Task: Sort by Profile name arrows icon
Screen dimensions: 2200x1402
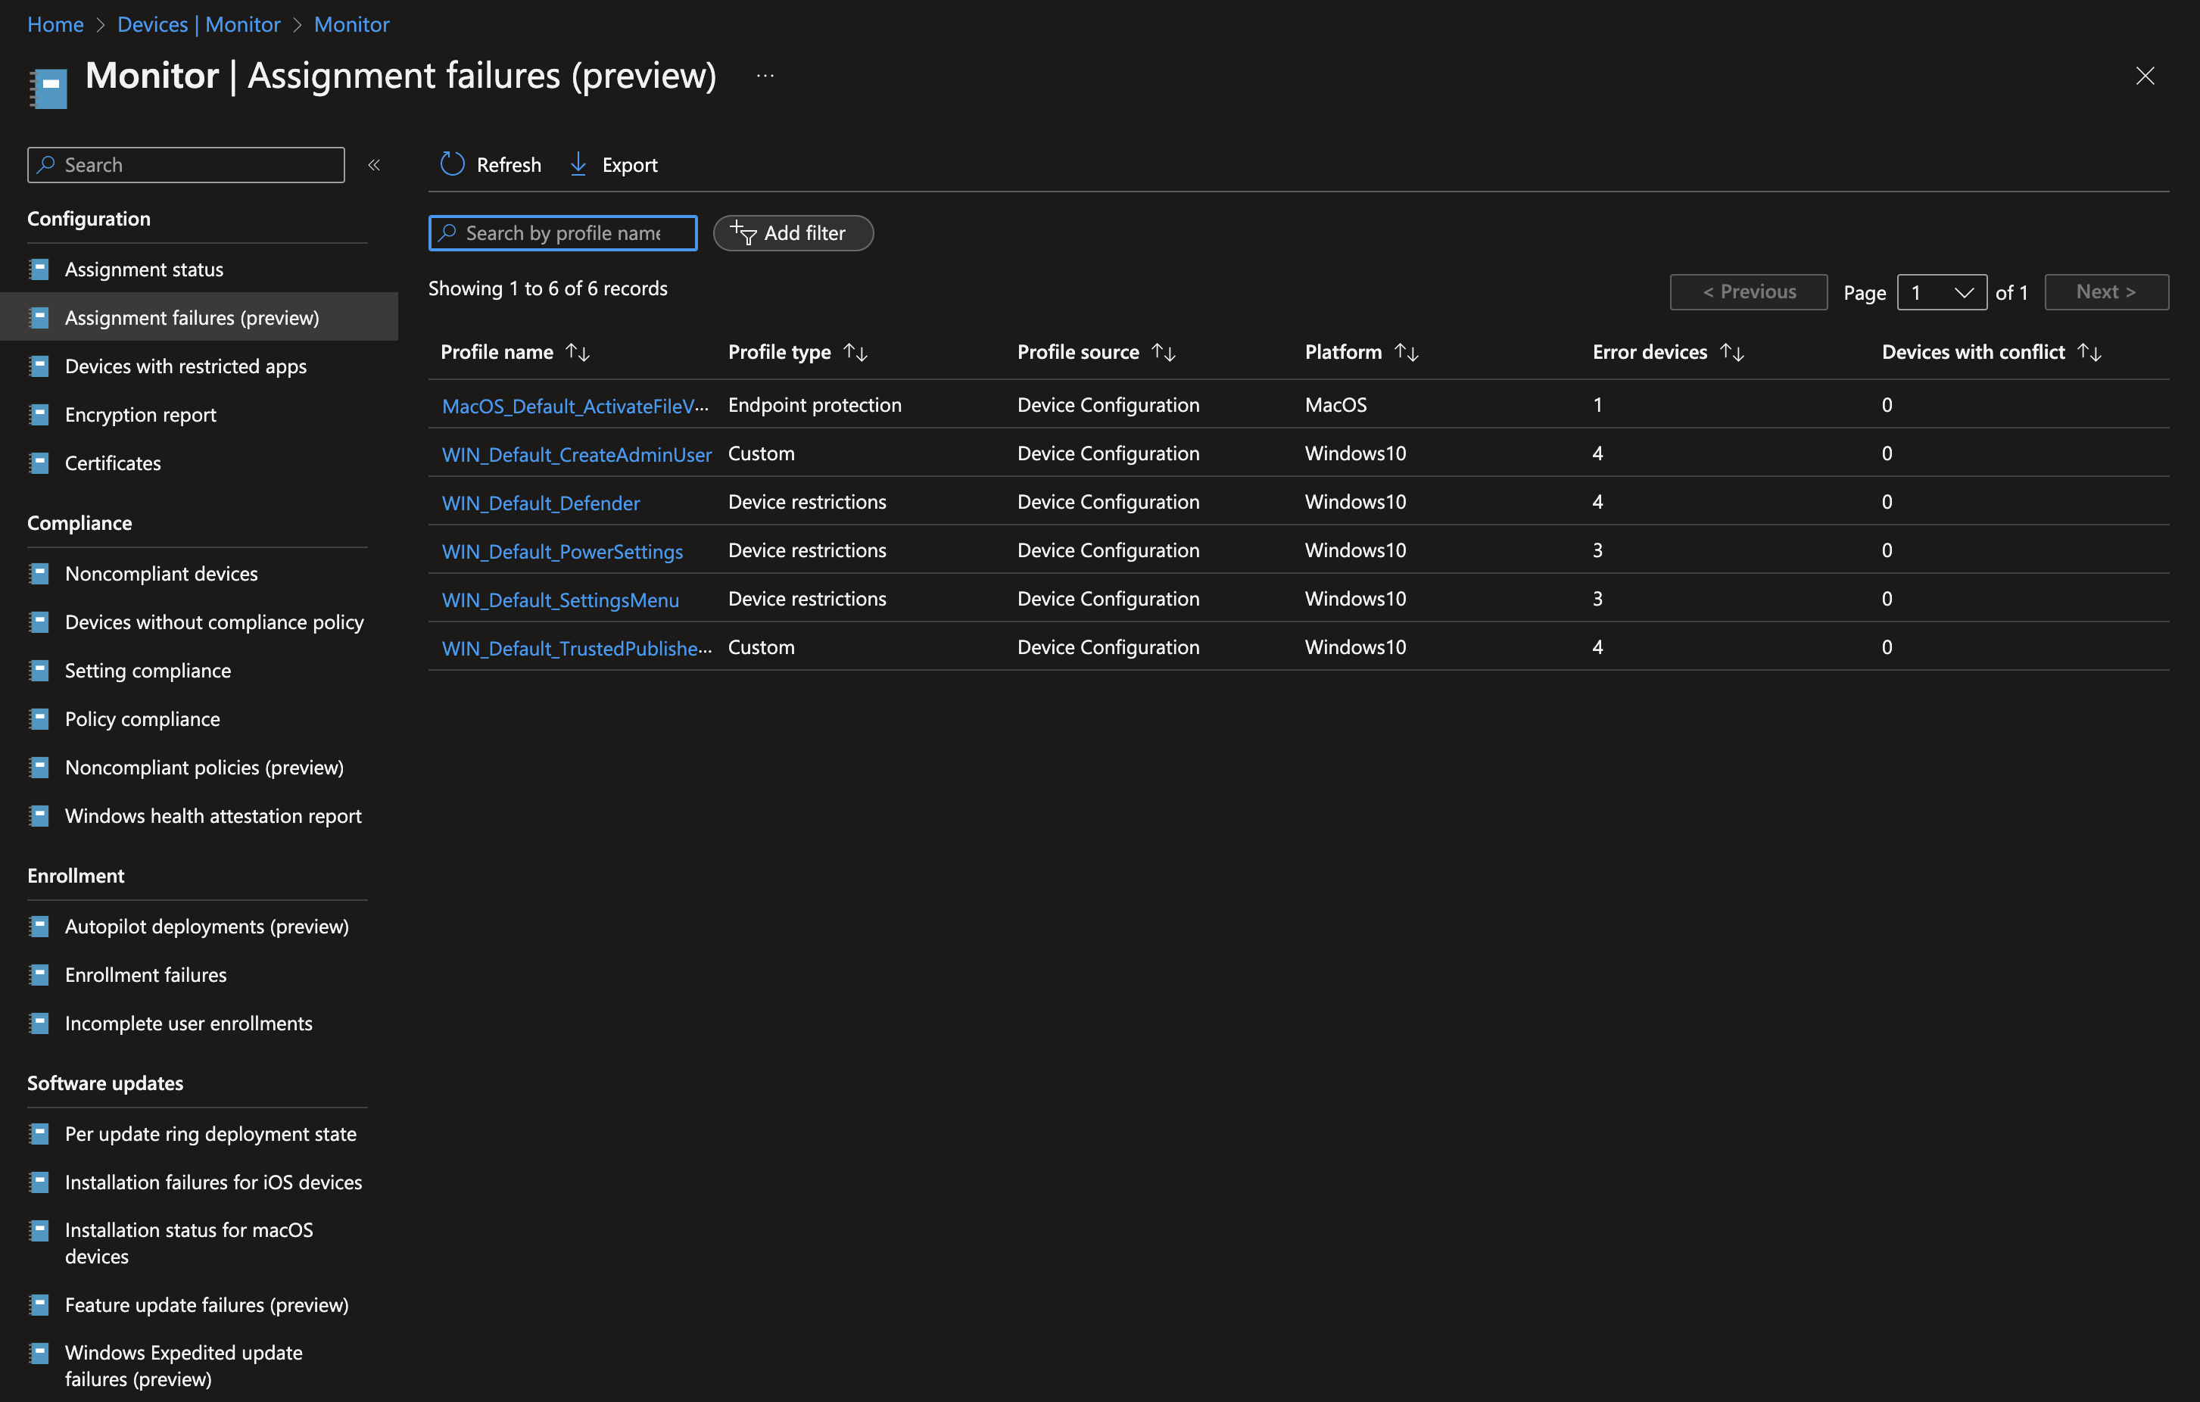Action: (578, 353)
